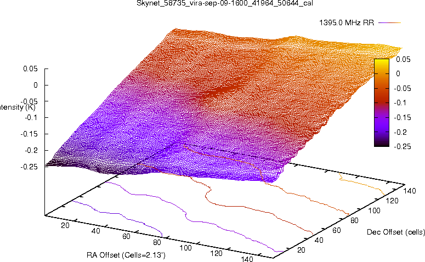This screenshot has height=262, width=425.
Task: Select tick 80 on the Dec Offset axis
Action: point(354,220)
